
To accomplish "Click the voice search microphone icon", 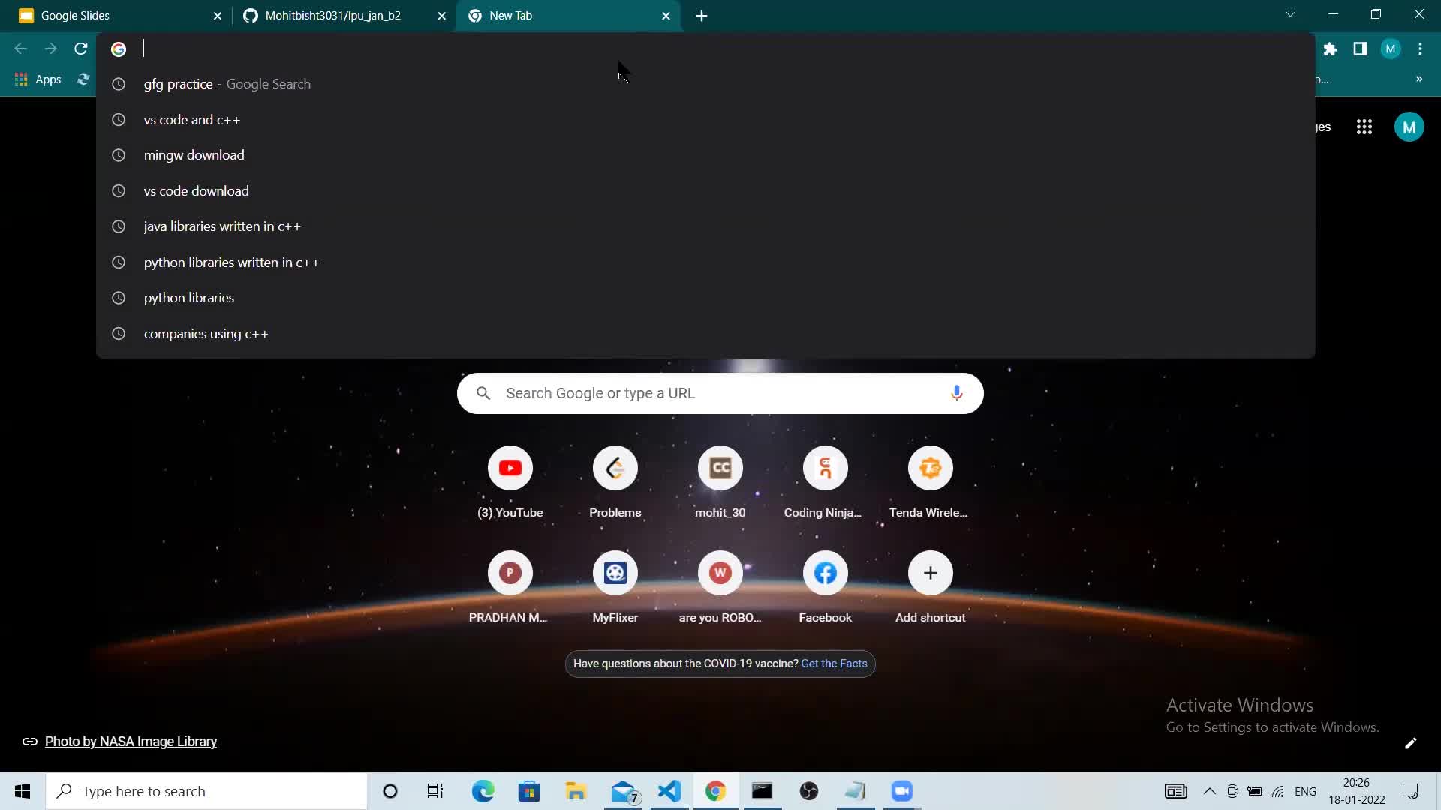I will [956, 393].
